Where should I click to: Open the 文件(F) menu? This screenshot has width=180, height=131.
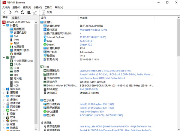6,7
